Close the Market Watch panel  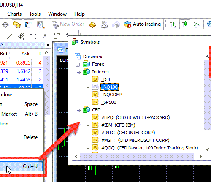click(48, 45)
